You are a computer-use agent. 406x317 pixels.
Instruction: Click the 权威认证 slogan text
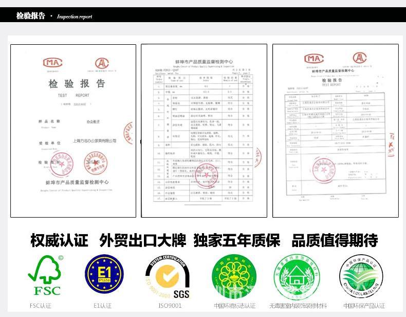click(59, 240)
